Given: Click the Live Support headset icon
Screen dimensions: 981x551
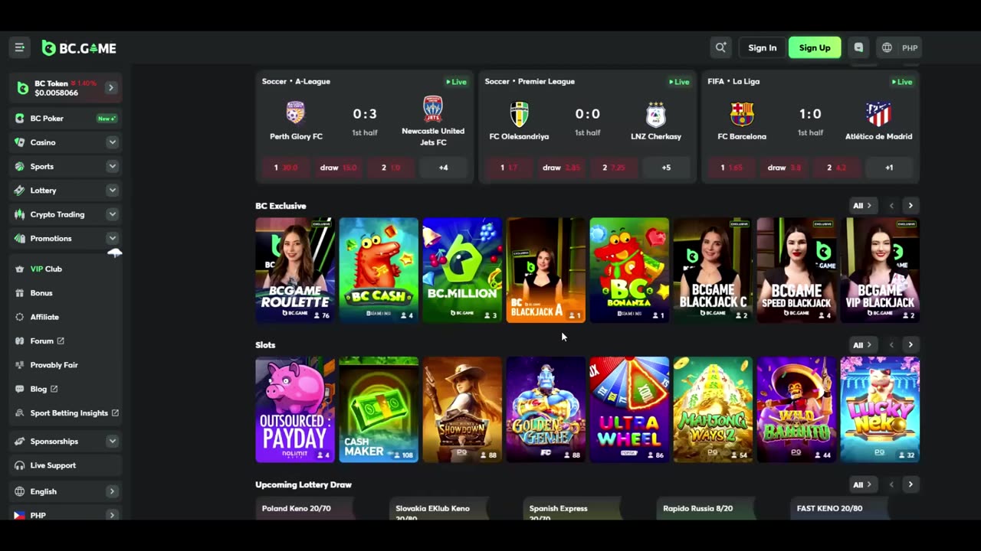Looking at the screenshot, I should point(20,465).
